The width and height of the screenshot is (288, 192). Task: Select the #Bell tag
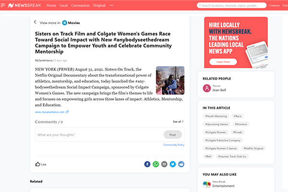coord(208,156)
